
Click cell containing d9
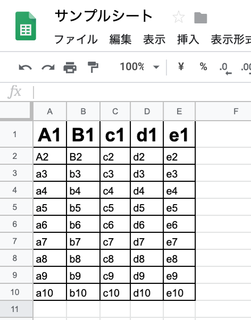point(147,275)
